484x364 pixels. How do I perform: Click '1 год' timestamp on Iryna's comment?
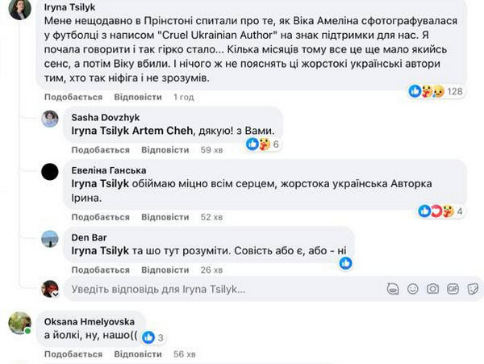[184, 97]
